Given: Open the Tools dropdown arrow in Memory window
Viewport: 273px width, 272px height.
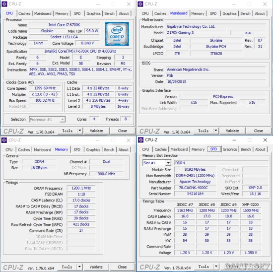Looking at the screenshot, I should coord(79,267).
